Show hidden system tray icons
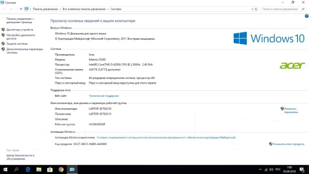 (x=260, y=170)
